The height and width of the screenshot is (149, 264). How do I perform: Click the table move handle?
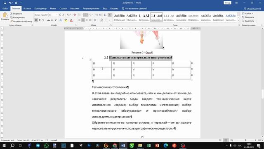tap(91, 60)
